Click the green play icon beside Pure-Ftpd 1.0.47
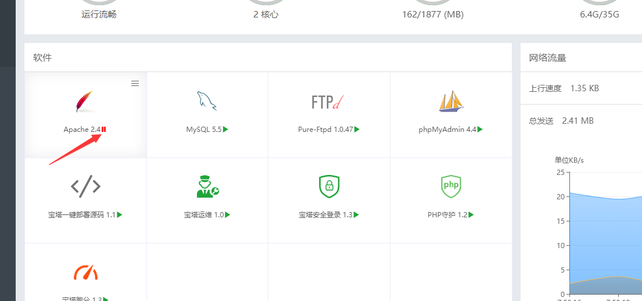 coord(357,130)
